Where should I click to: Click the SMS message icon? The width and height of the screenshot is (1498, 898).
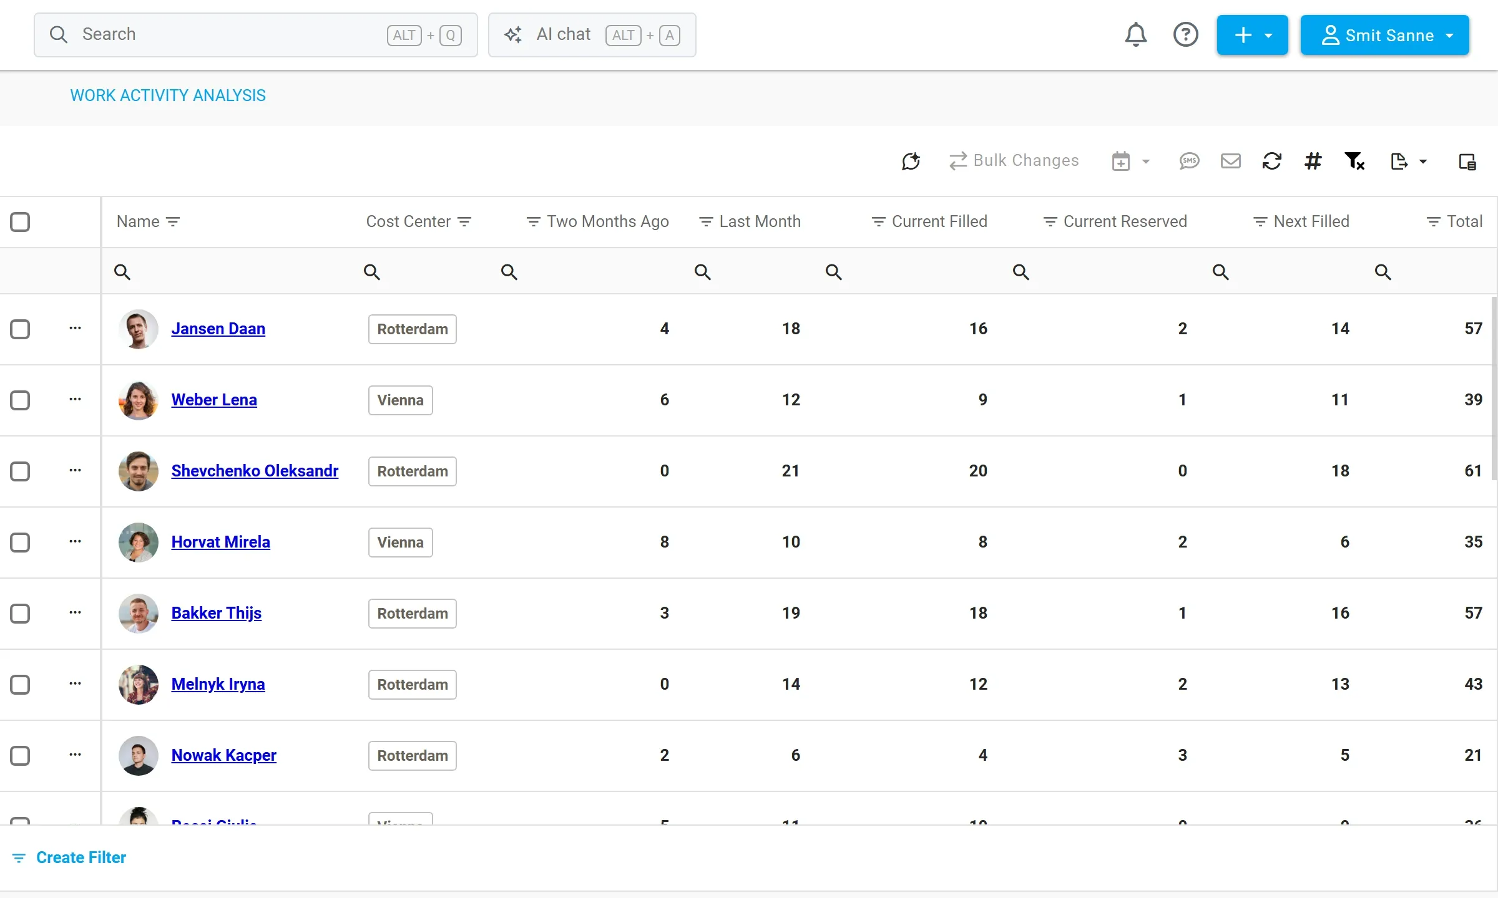coord(1189,161)
